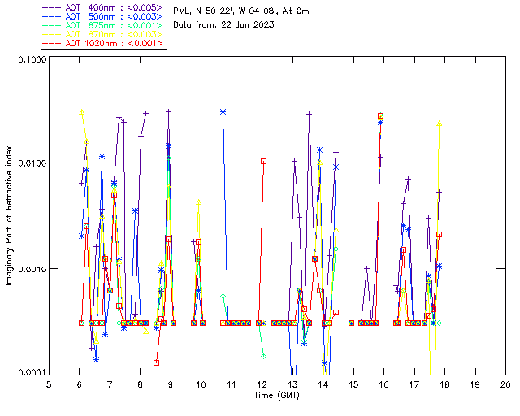The width and height of the screenshot is (520, 416).
Task: Click the purple plus peak near 13.5 GMT
Action: [x=309, y=114]
